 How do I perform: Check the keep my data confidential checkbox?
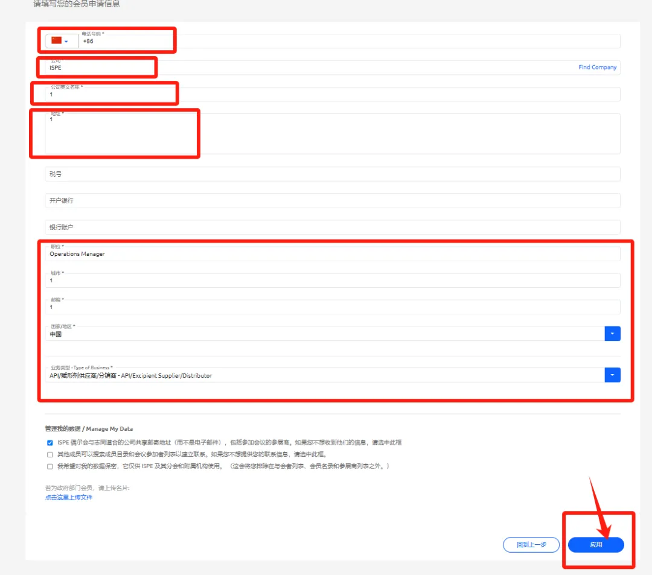click(50, 466)
